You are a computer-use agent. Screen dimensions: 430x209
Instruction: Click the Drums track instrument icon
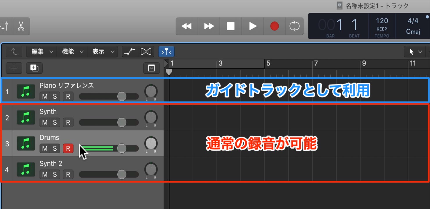click(26, 144)
